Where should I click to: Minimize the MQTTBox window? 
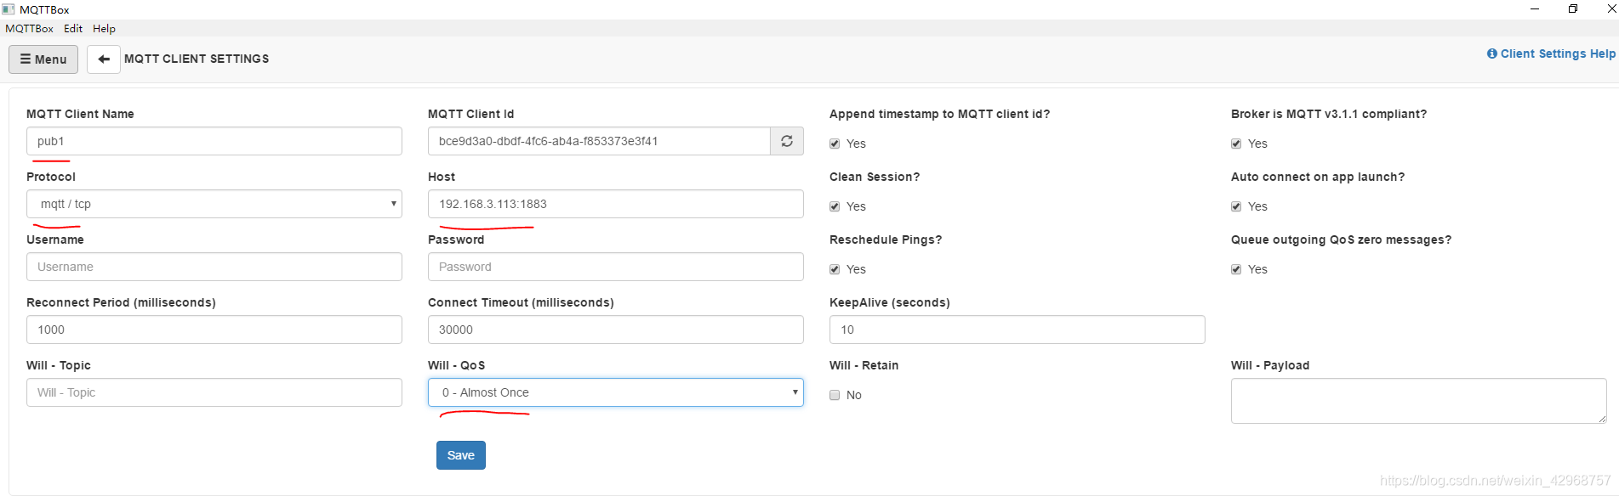coord(1535,8)
